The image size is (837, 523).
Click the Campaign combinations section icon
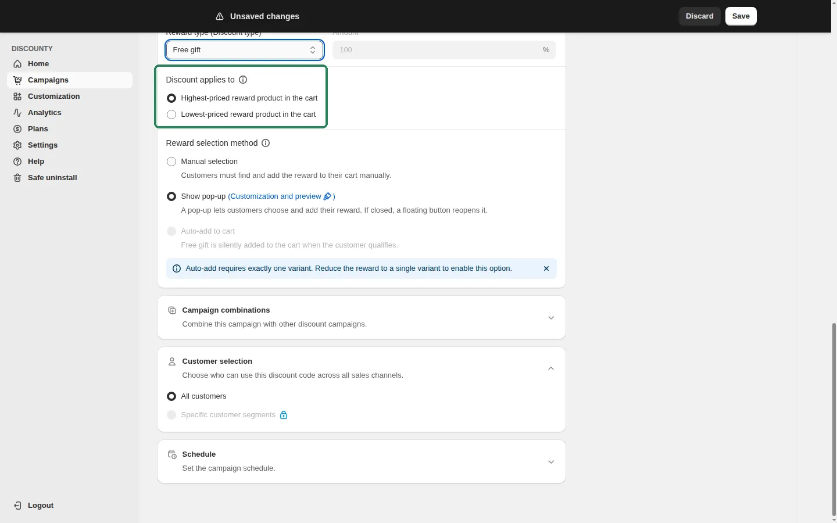172,310
